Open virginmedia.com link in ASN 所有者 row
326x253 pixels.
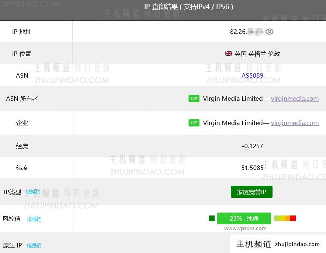[x=295, y=99]
